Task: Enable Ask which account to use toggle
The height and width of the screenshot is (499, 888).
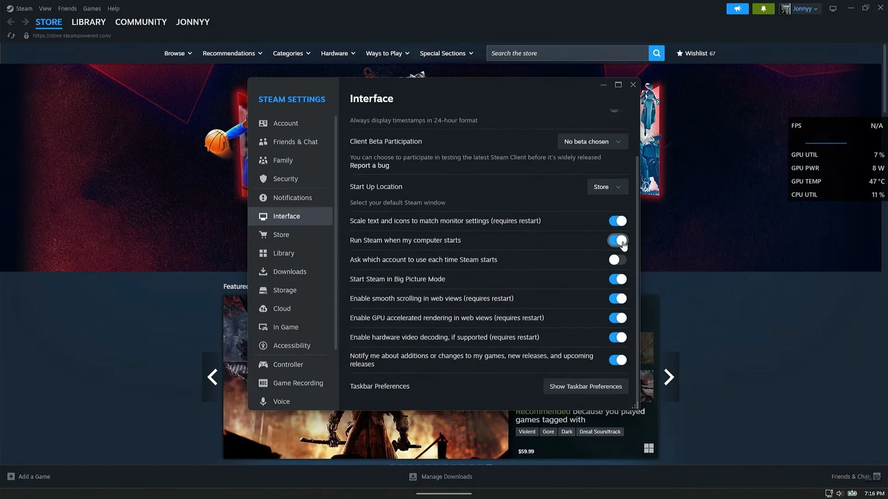Action: click(x=617, y=260)
